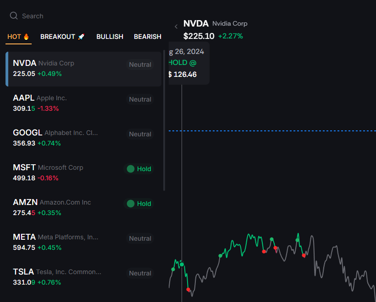Open the BULLISH tab
The width and height of the screenshot is (376, 302).
click(110, 37)
